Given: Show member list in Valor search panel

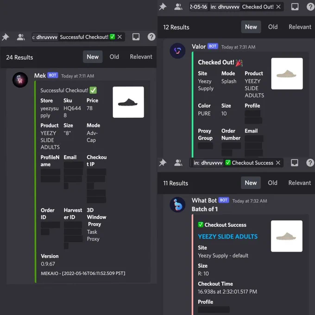Looking at the screenshot, I should tap(178, 7).
